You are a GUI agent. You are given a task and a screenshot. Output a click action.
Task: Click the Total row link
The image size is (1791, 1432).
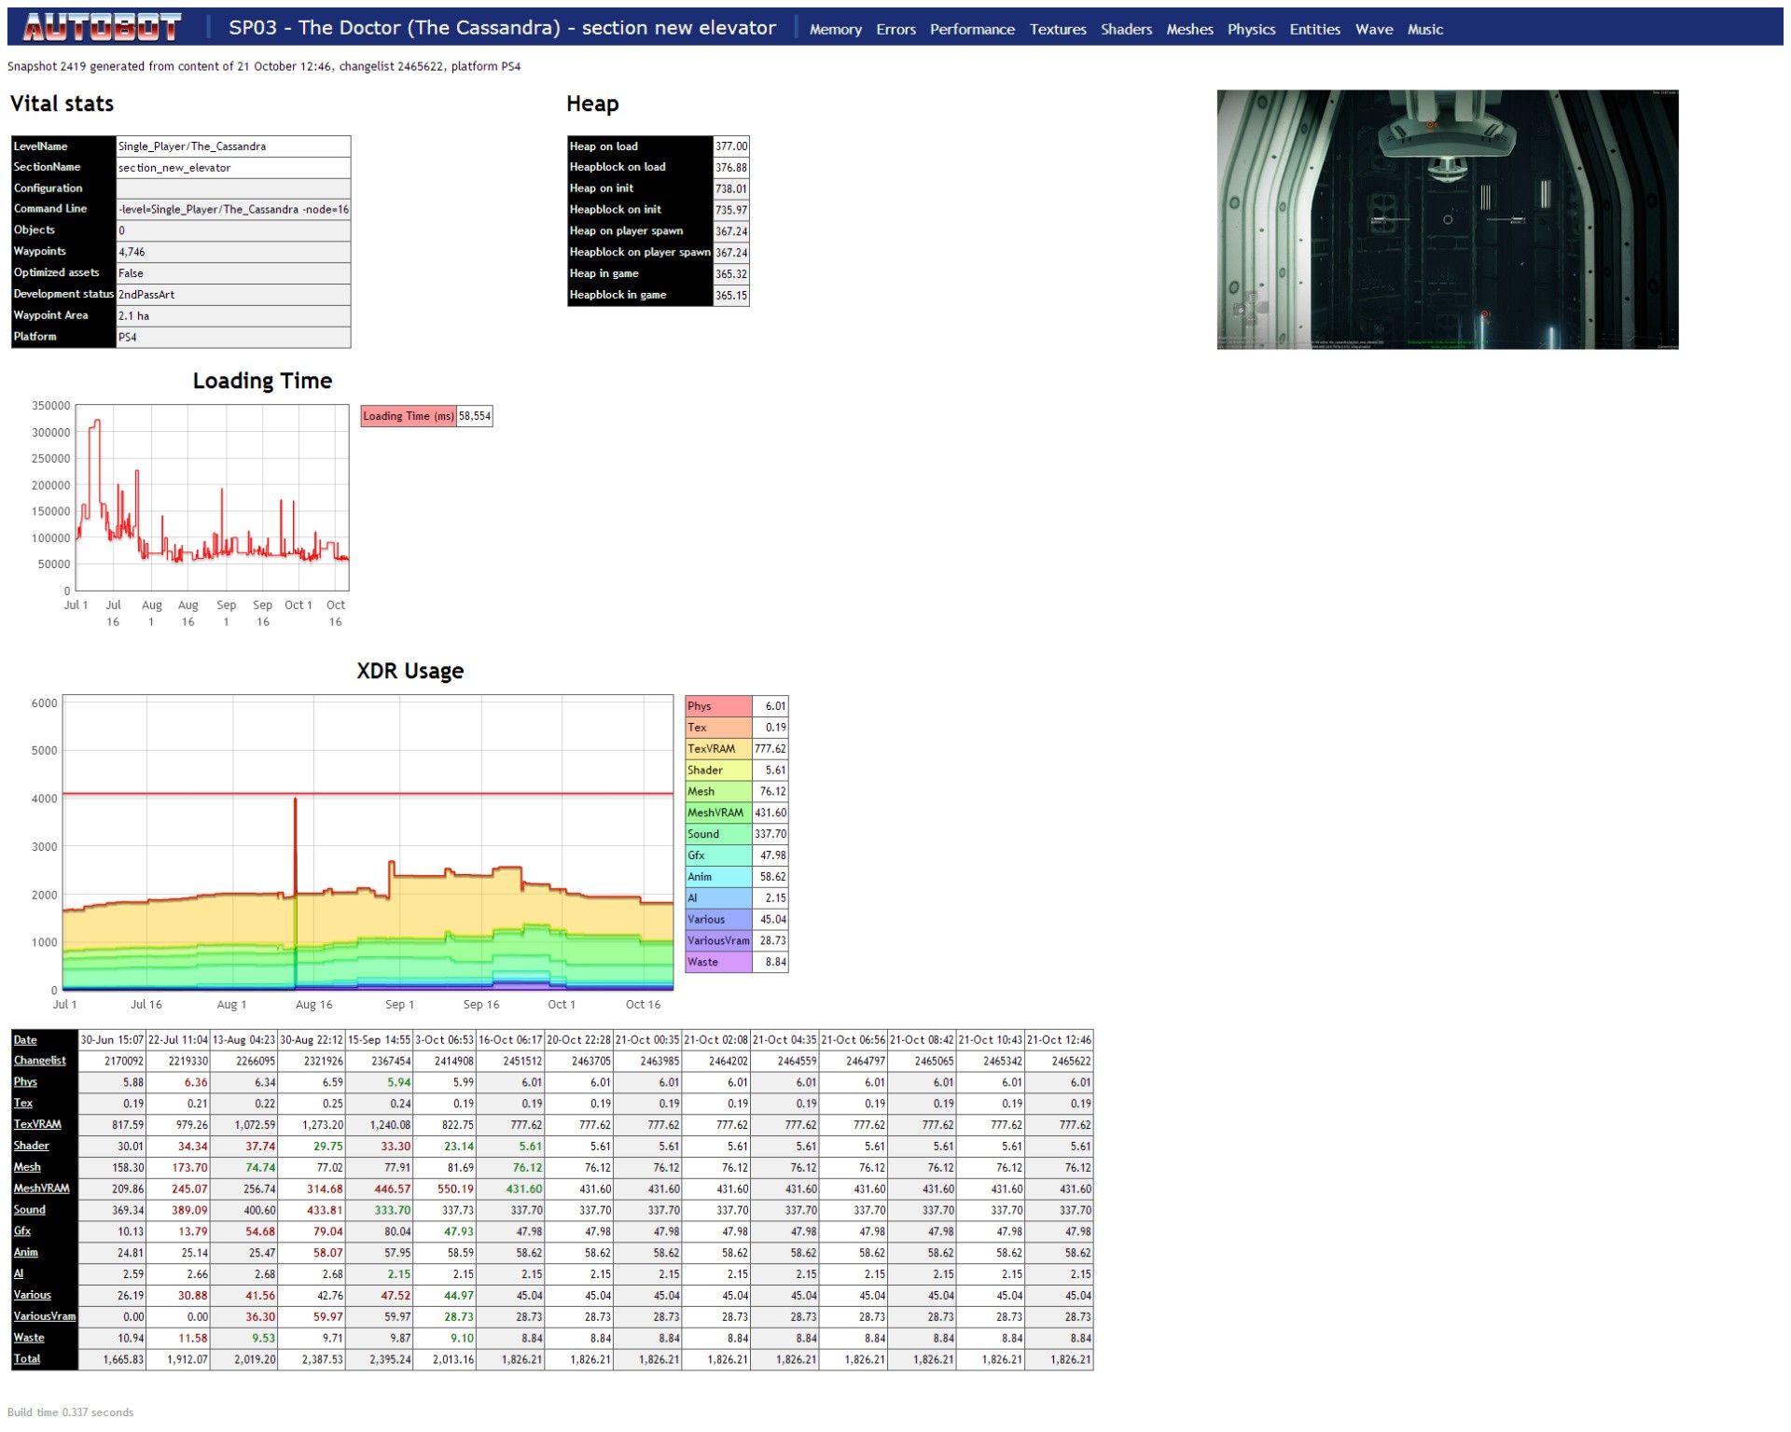pos(27,1359)
